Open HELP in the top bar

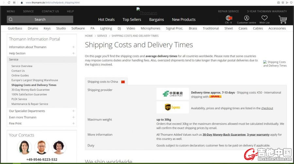[70, 11]
